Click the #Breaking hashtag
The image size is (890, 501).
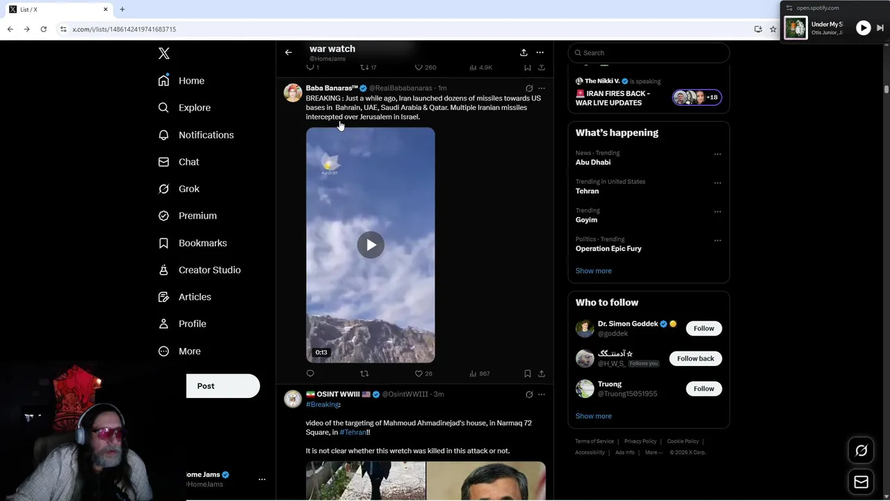[x=323, y=404]
